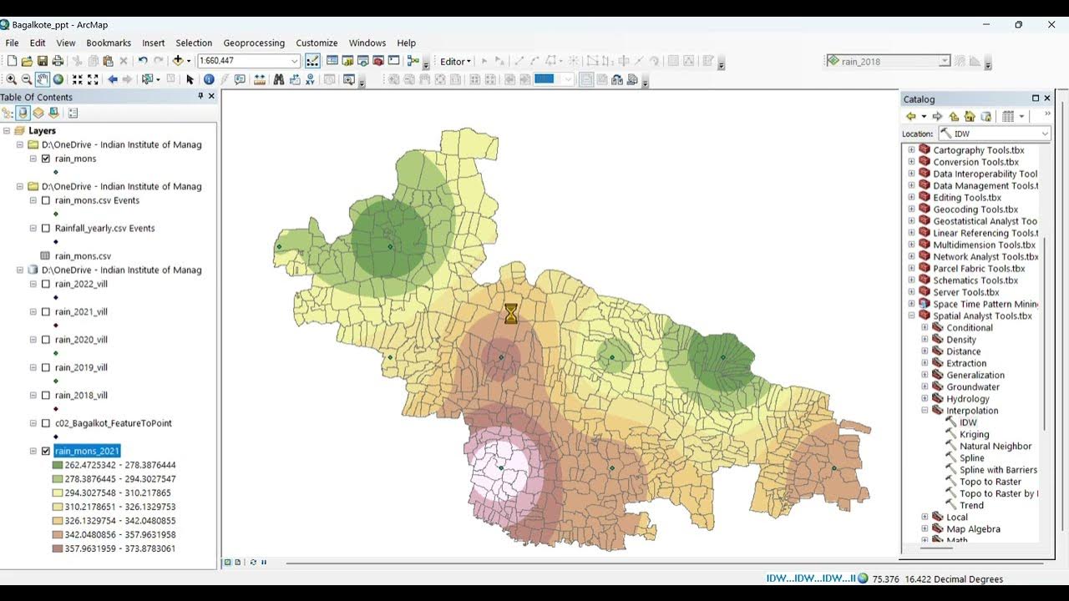Screen dimensions: 1069x601
Task: Launch ModelBuilder window
Action: [x=413, y=61]
